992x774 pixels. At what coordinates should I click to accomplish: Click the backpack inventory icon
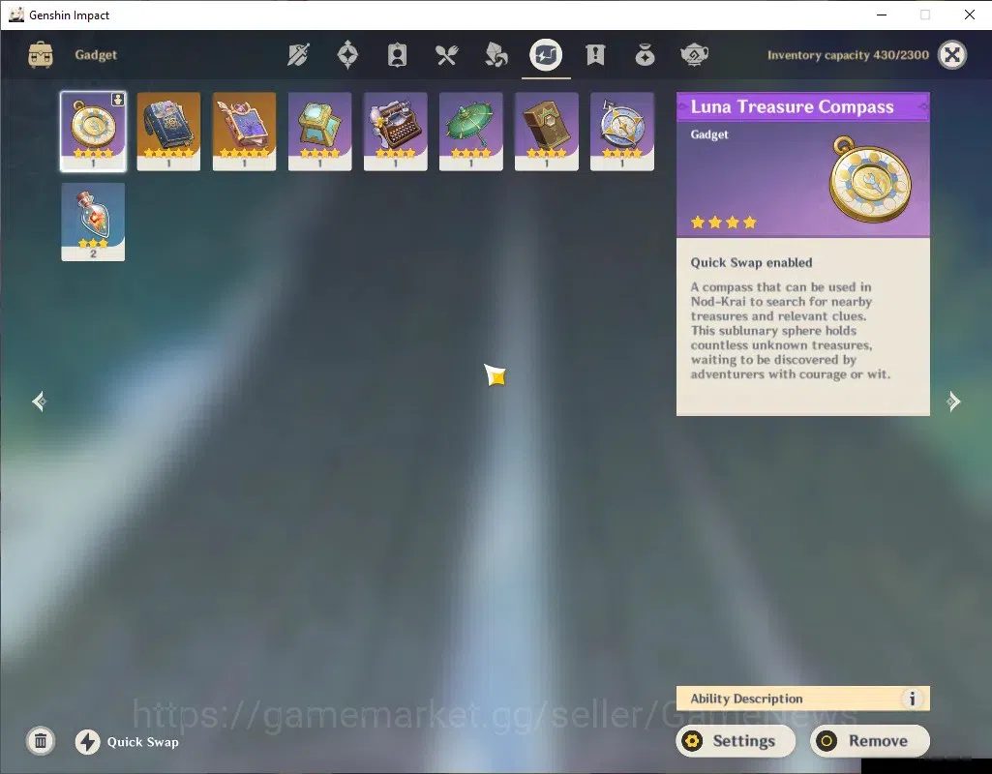[x=41, y=55]
